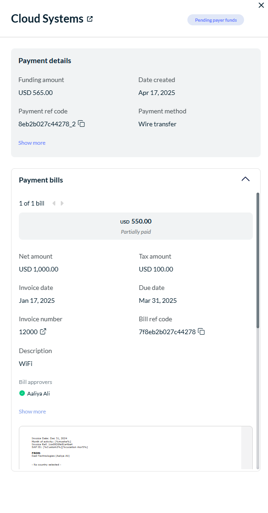Close the payment details panel
Image resolution: width=268 pixels, height=513 pixels.
pos(261,5)
